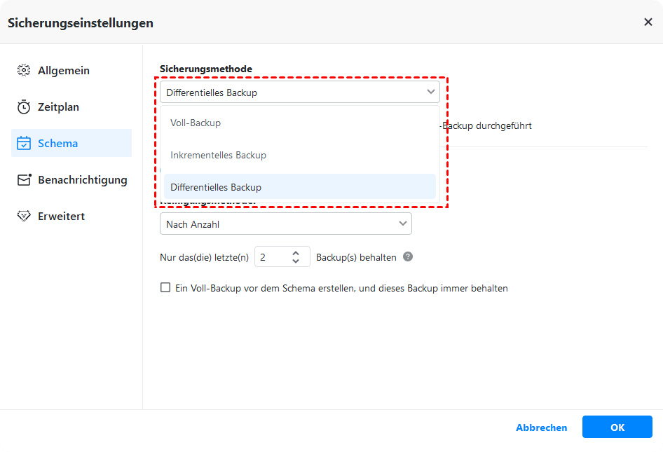This screenshot has width=663, height=452.
Task: Decrease the backup count with down arrow
Action: click(x=296, y=261)
